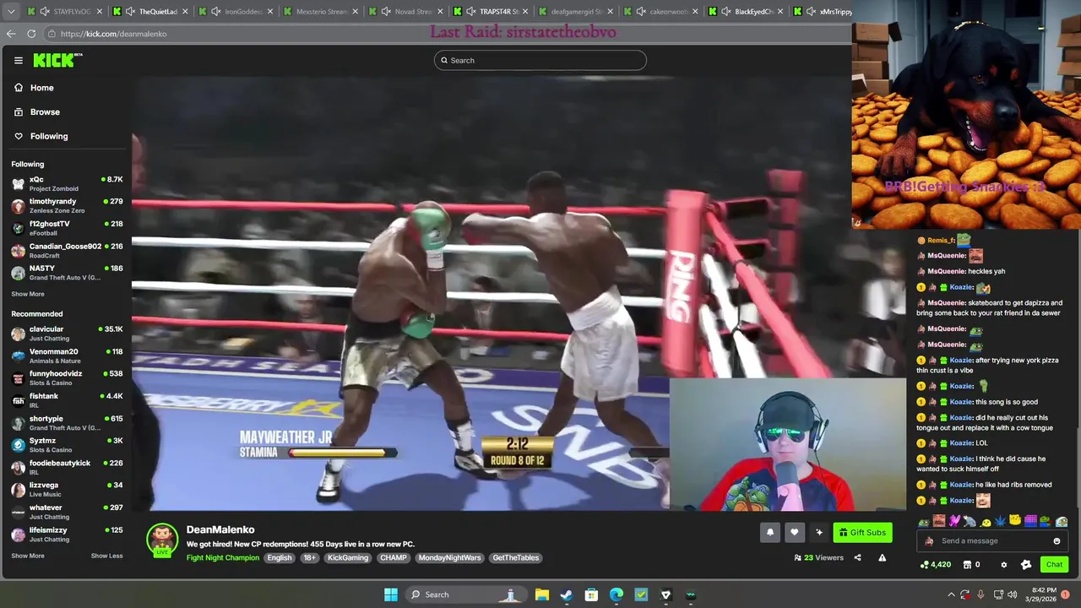
Task: Click the 23 Viewers count
Action: pos(819,557)
